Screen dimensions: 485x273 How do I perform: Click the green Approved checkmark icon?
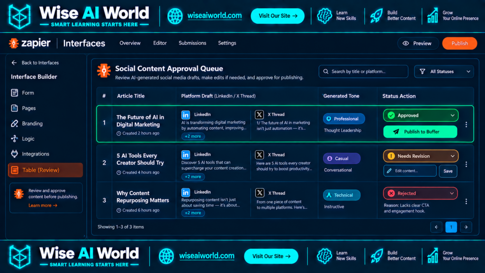391,116
